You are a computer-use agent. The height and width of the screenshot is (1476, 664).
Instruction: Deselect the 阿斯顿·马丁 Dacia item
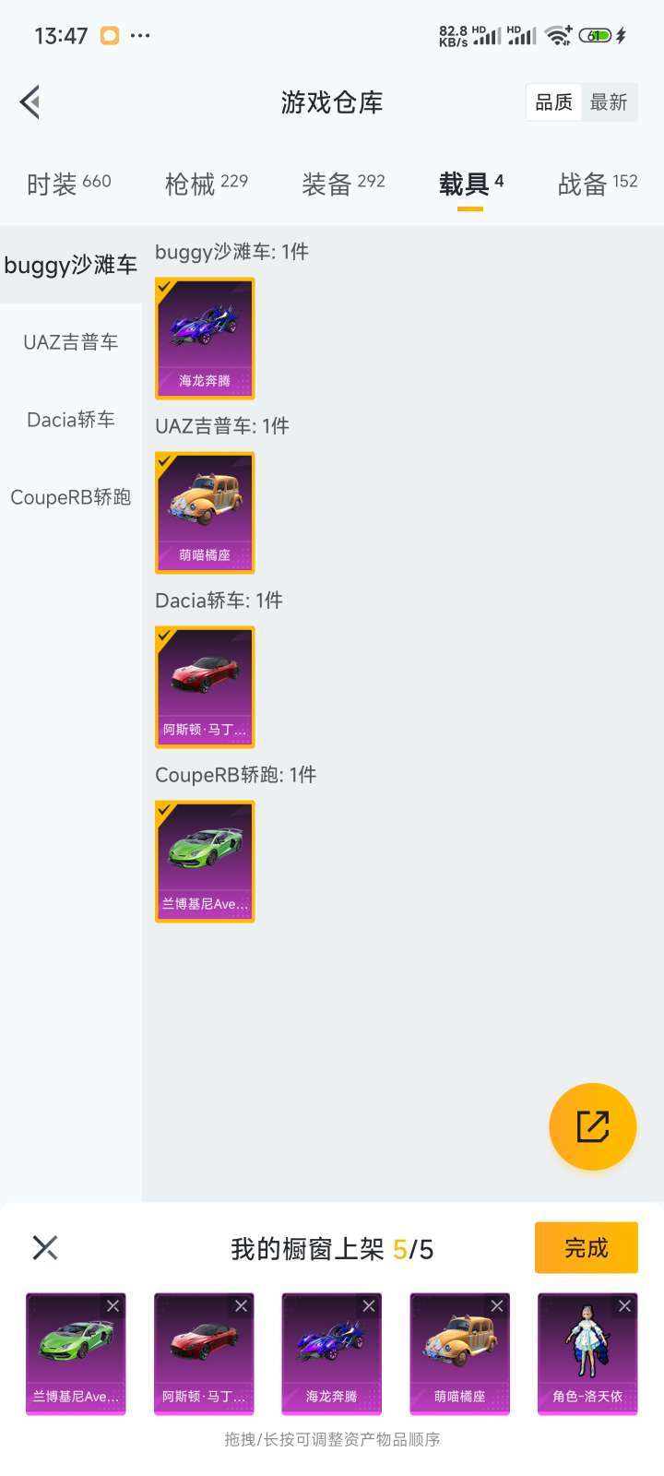pyautogui.click(x=205, y=687)
